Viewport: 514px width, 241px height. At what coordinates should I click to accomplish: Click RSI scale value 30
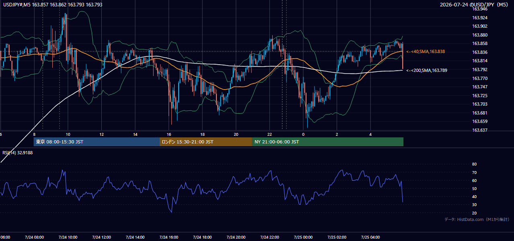tap(474, 205)
